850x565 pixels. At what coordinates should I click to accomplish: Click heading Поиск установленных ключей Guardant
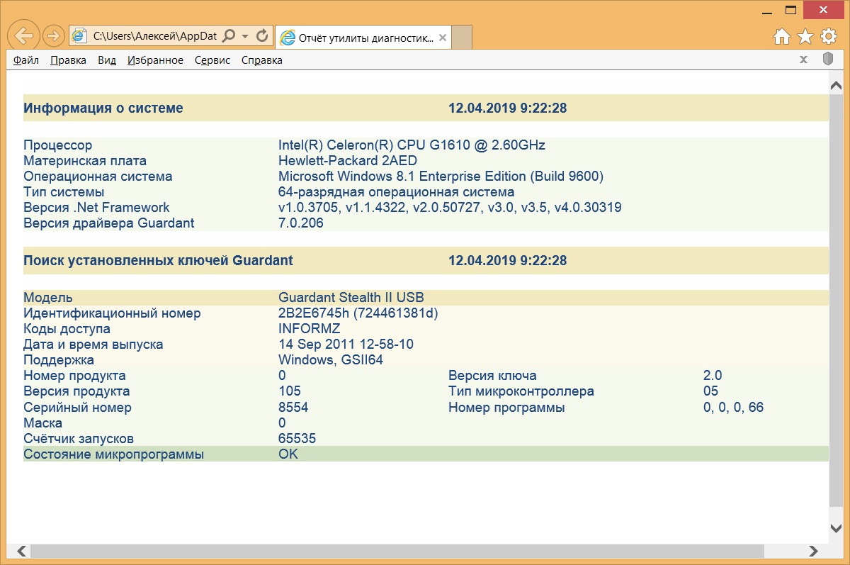tap(158, 260)
